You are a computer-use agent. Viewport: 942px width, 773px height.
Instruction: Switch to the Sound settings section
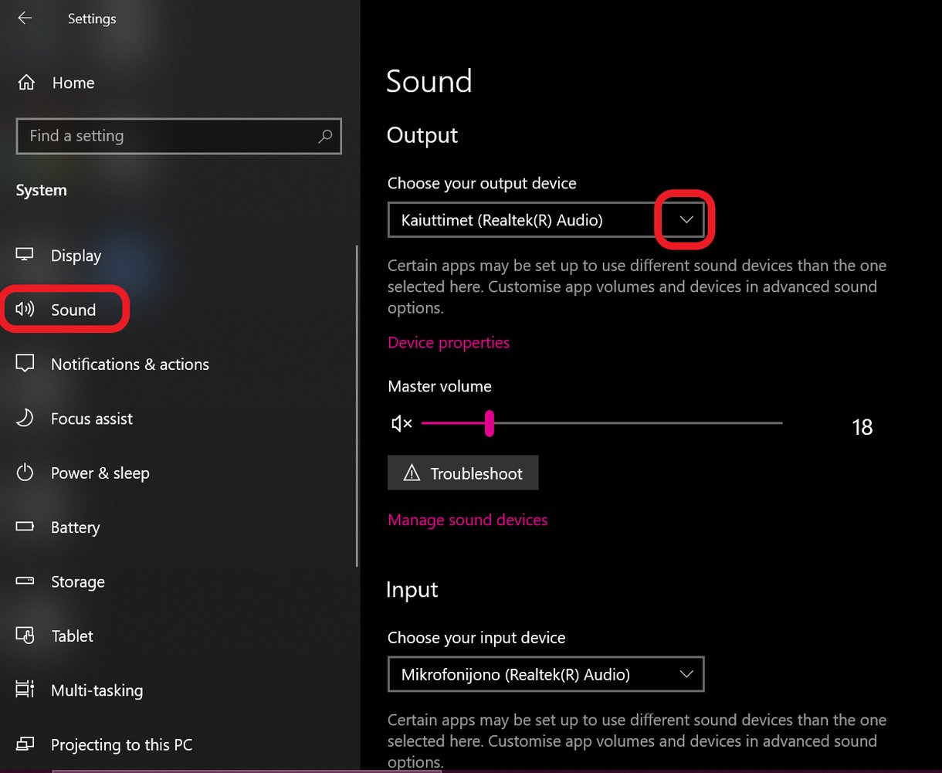73,309
